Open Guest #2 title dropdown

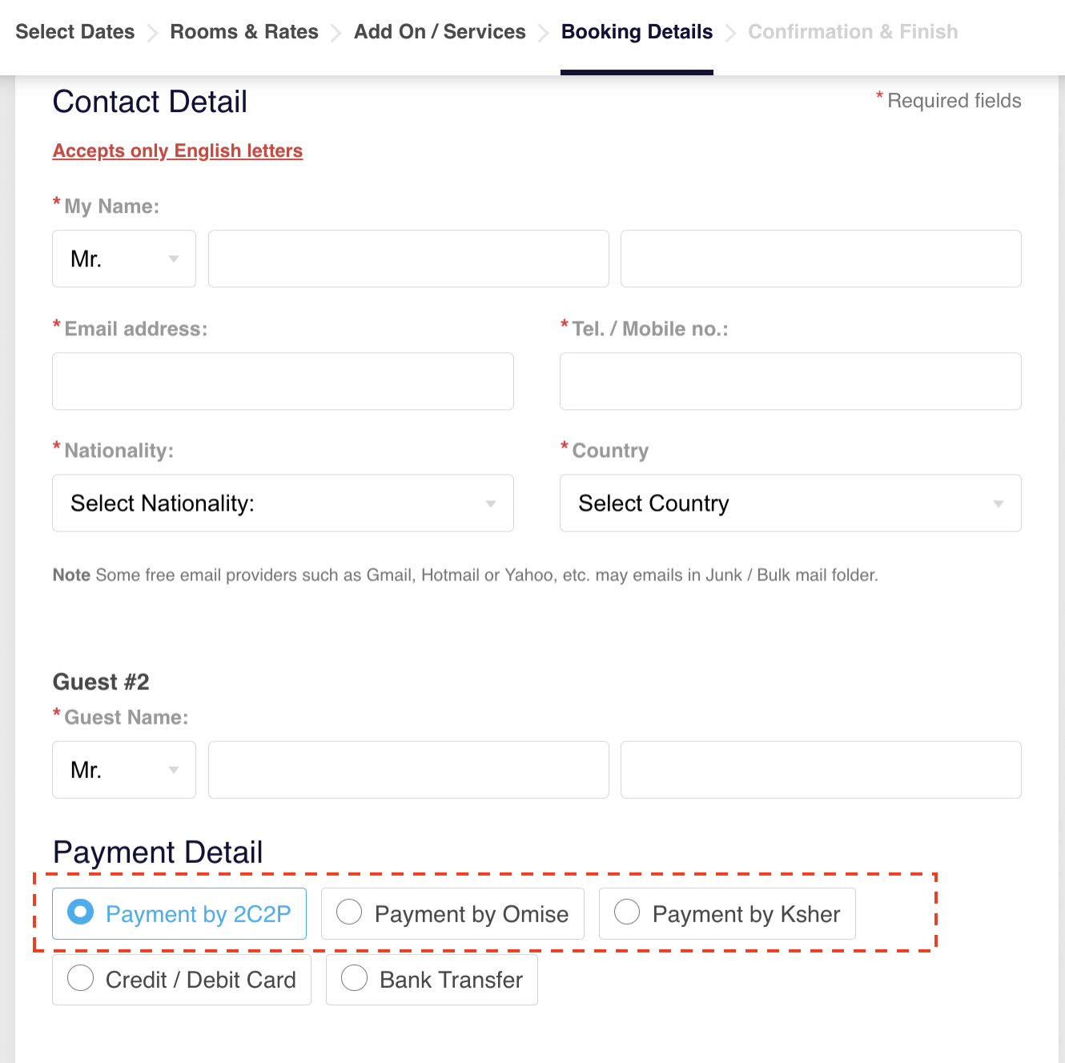(x=124, y=770)
